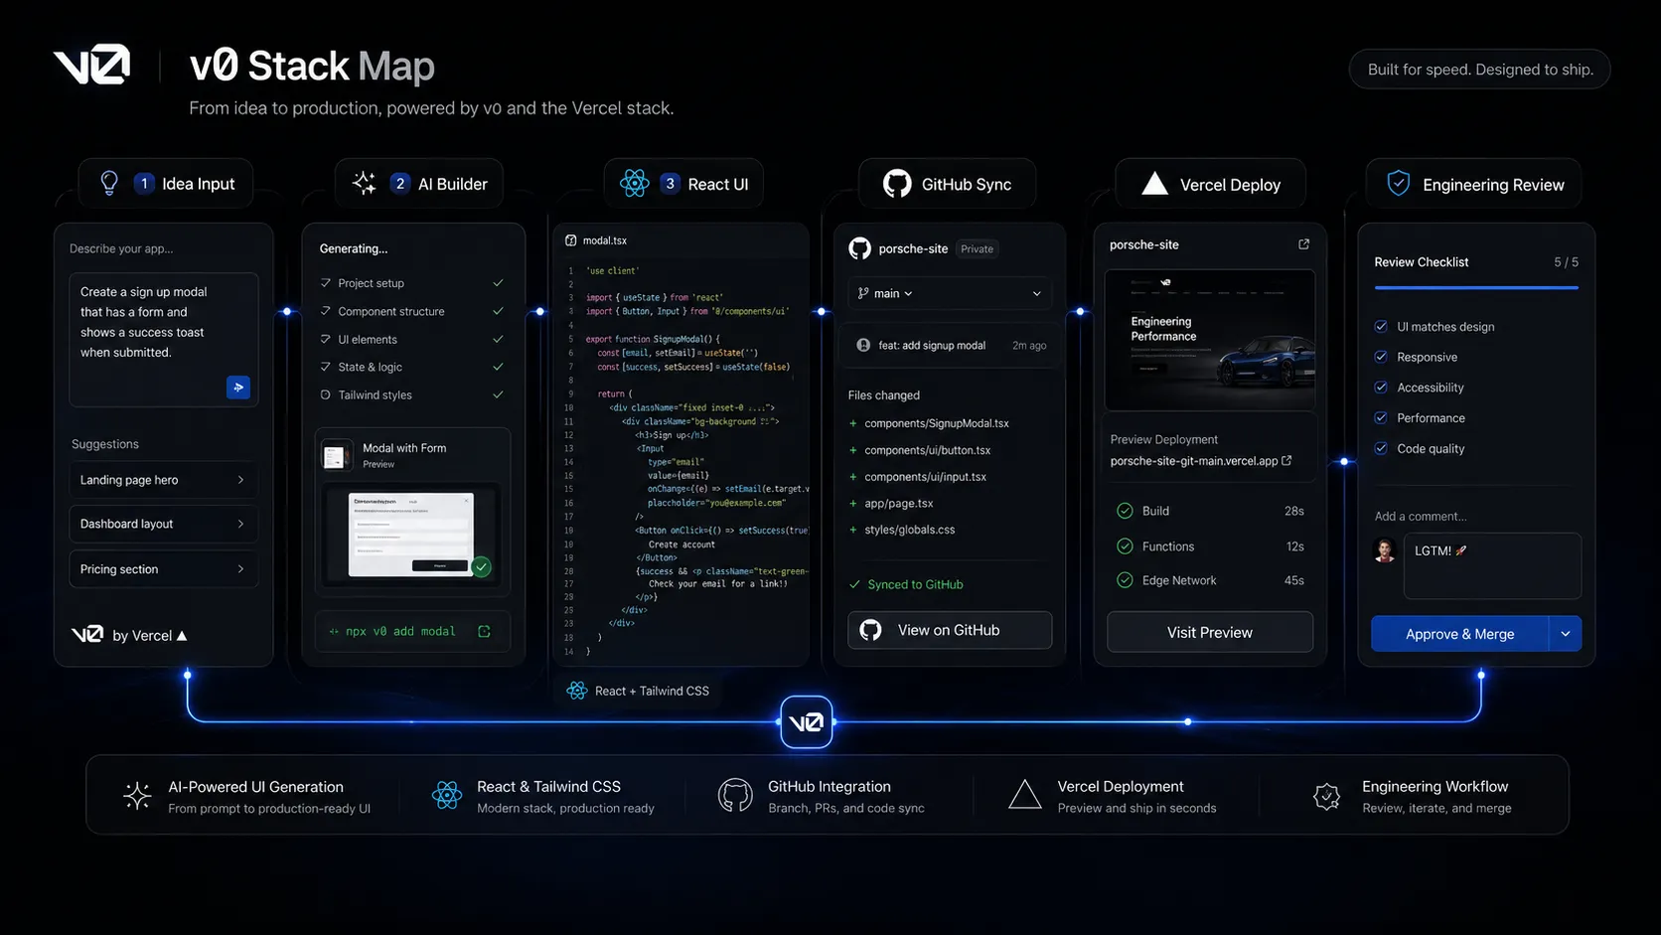Click the branch icon beside main
Viewport: 1661px width, 935px height.
863,293
